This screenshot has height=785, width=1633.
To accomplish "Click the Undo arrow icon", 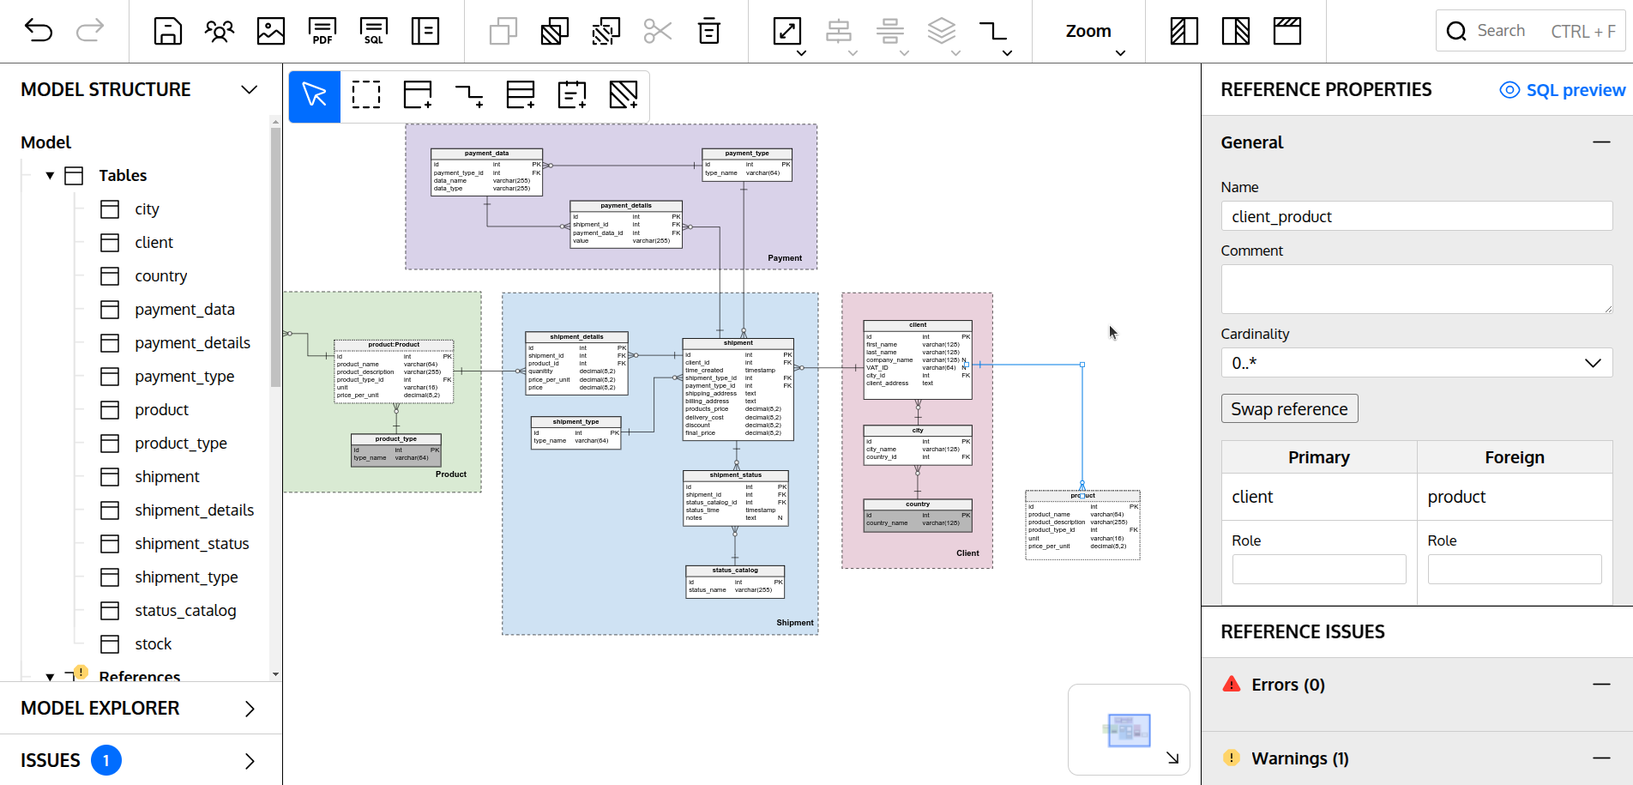I will (39, 31).
